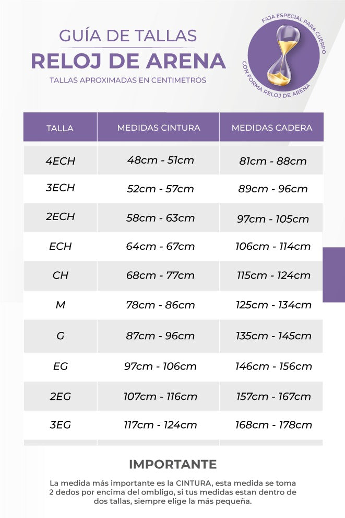Viewport: 345px width, 518px height.
Task: Click the 4ECH size row label
Action: pos(61,161)
